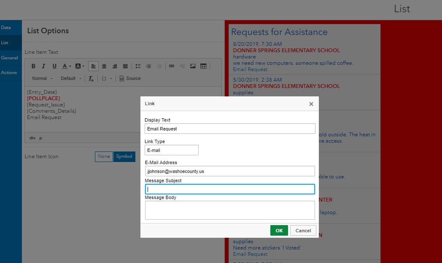Click 'Need more stickers I Voted' text
The image size is (442, 263).
267,248
